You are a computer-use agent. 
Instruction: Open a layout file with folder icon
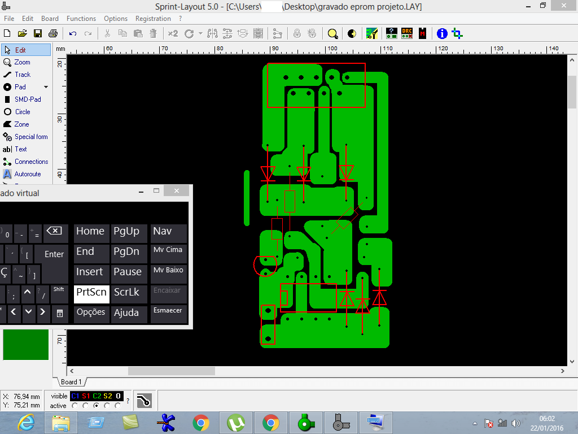click(22, 33)
